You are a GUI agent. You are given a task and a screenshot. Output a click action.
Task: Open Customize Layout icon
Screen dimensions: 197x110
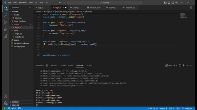(x=177, y=3)
